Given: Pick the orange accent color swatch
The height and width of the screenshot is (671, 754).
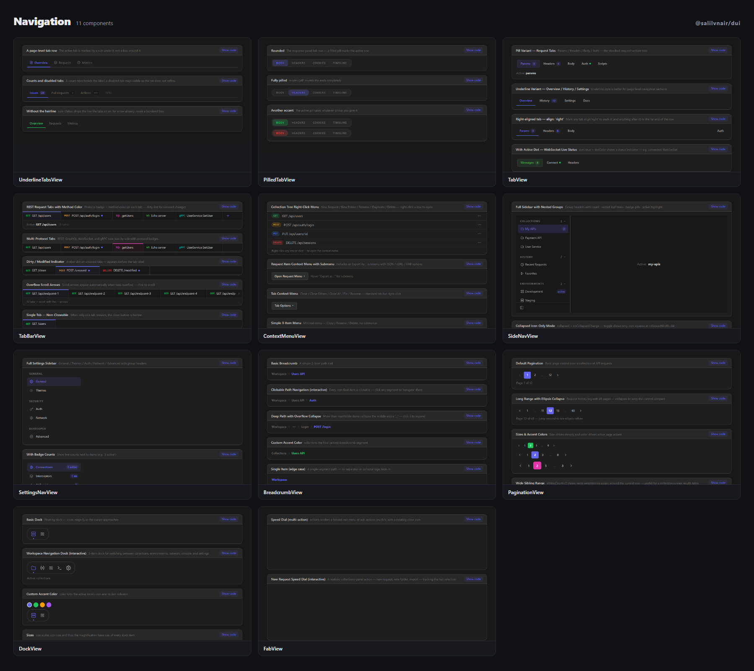Looking at the screenshot, I should point(42,605).
